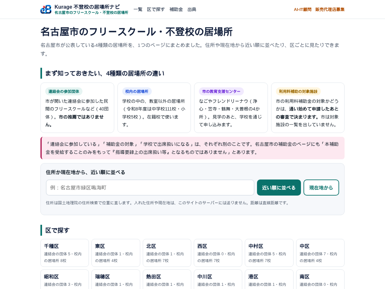Click the 現在地から button
385x289 pixels.
(321, 188)
